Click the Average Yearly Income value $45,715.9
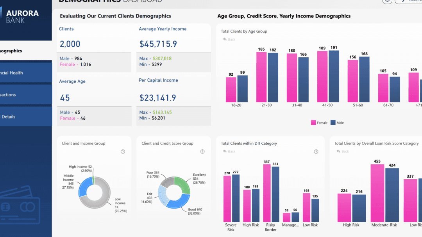The width and height of the screenshot is (422, 237). pyautogui.click(x=158, y=44)
